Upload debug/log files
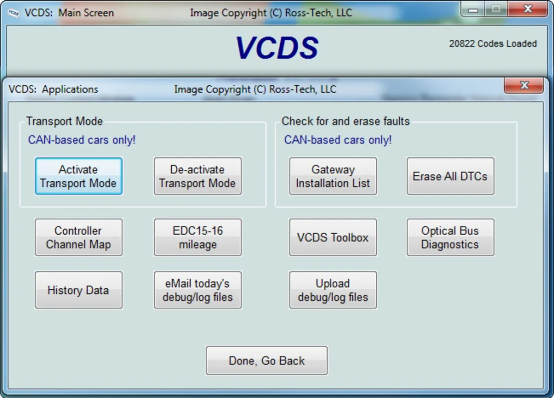 pos(333,290)
